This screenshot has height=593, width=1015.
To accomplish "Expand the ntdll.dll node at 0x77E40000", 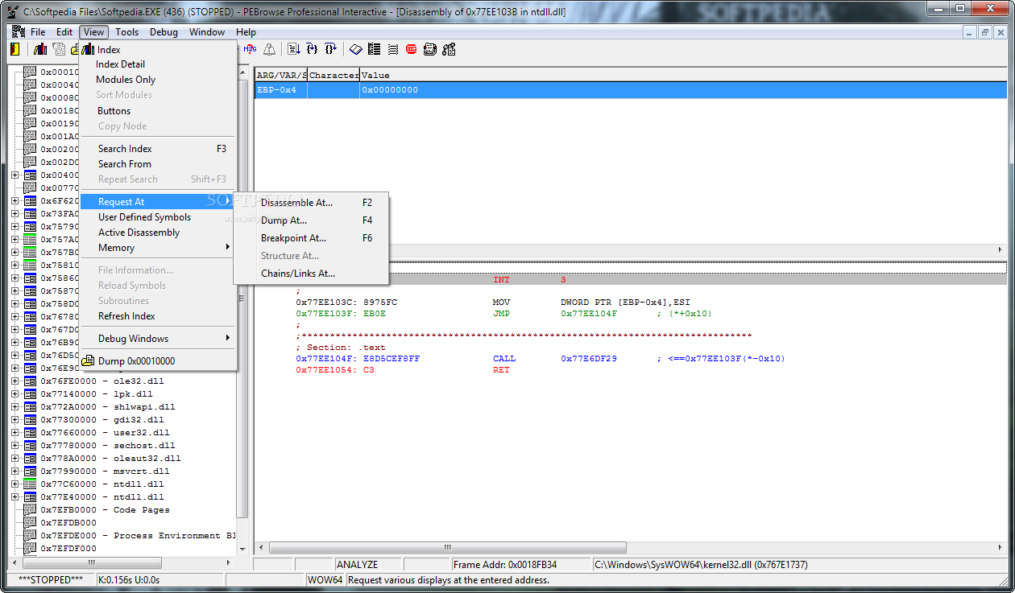I will tap(14, 497).
